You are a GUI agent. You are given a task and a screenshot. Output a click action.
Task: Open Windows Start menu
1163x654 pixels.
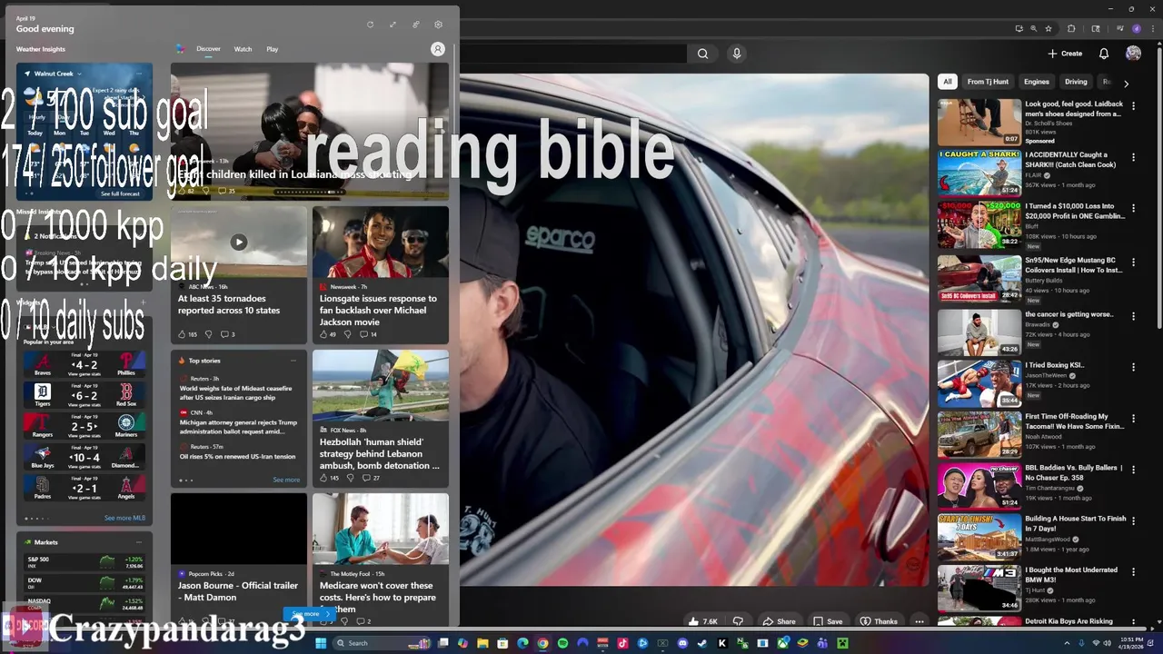[321, 643]
